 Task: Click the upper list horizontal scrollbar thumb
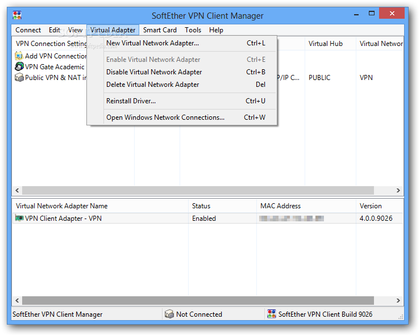[x=198, y=190]
